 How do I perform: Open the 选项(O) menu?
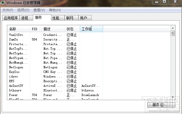(23, 10)
